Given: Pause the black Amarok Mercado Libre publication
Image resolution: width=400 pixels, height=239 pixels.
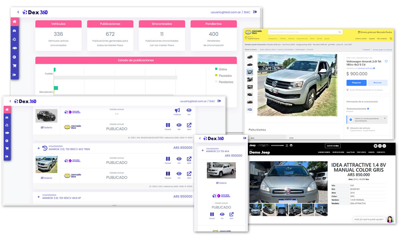Looking at the screenshot, I should (168, 125).
